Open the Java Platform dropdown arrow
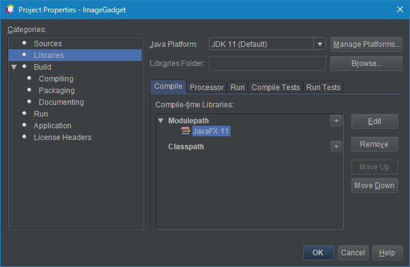The image size is (410, 267). tap(319, 44)
